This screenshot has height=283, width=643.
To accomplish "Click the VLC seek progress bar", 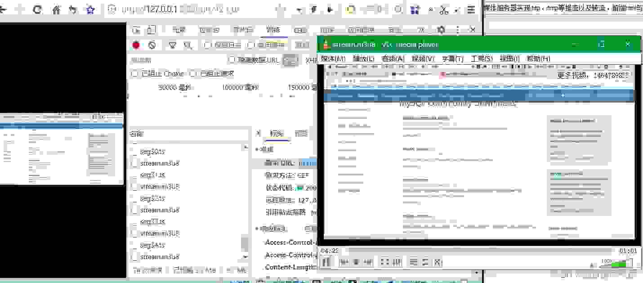I will pos(479,250).
